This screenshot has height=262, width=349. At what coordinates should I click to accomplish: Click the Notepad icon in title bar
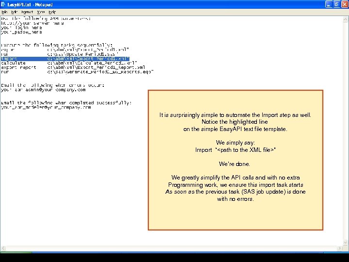point(3,4)
